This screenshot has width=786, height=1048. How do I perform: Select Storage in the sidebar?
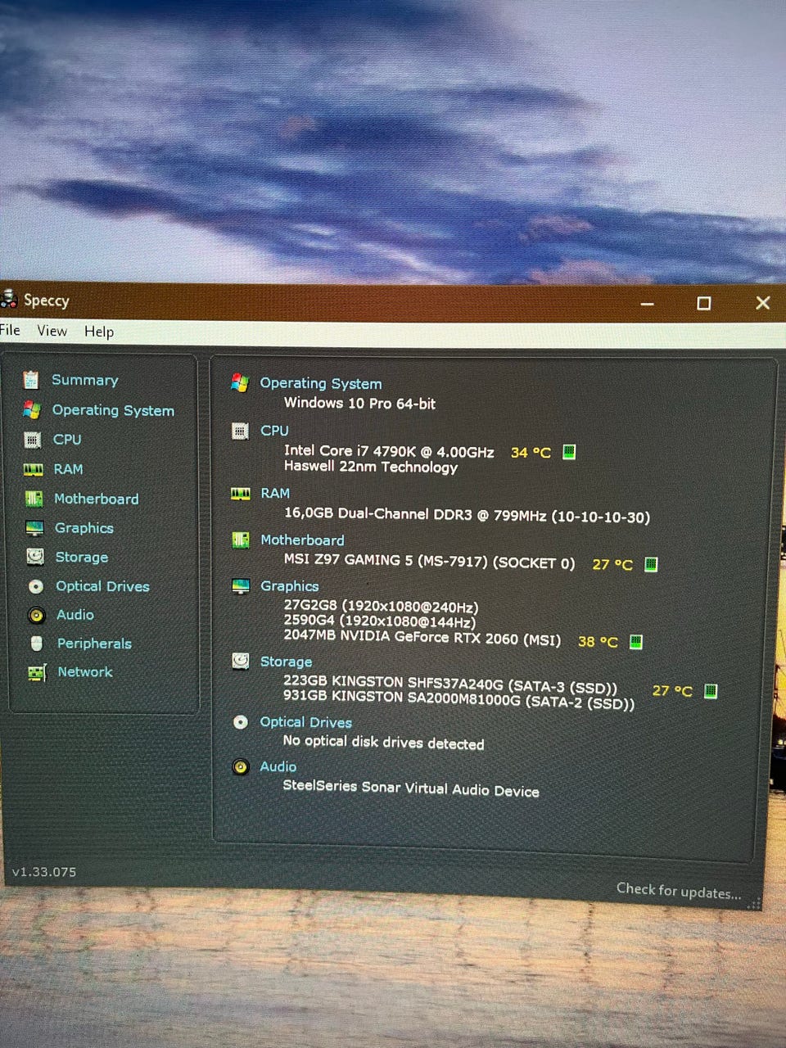coord(81,558)
